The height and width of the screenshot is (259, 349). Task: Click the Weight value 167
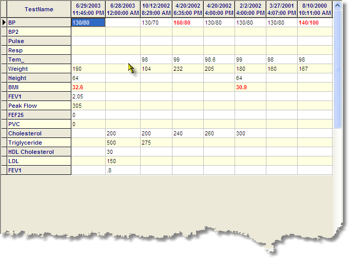pyautogui.click(x=303, y=69)
